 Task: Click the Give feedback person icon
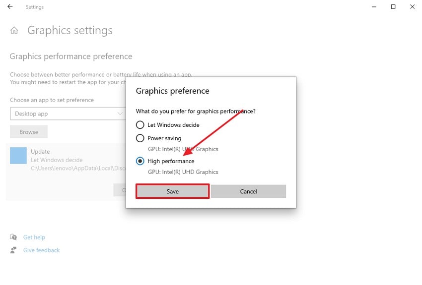click(x=13, y=250)
